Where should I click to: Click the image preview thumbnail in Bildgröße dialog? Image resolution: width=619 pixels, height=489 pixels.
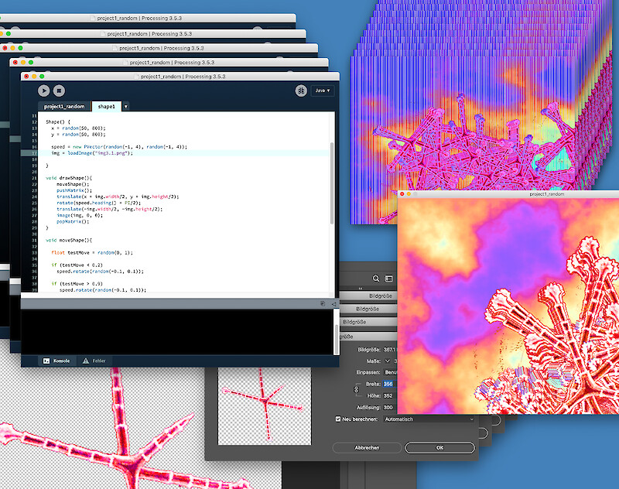(265, 406)
